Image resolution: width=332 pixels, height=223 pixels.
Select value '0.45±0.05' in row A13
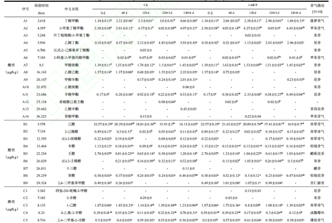pyautogui.click(x=189, y=109)
